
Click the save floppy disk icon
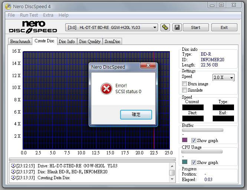[177, 27]
